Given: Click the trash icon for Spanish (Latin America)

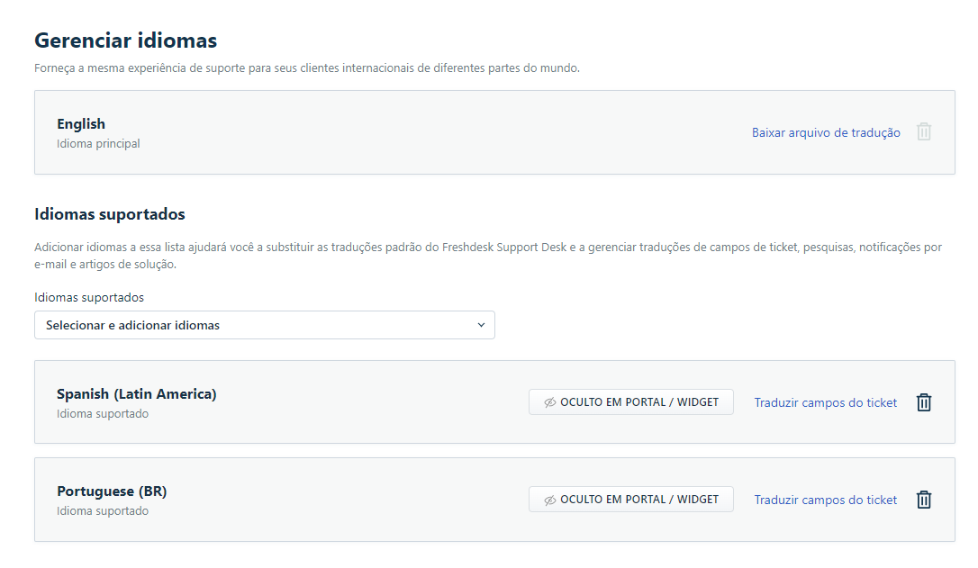Looking at the screenshot, I should pyautogui.click(x=923, y=402).
